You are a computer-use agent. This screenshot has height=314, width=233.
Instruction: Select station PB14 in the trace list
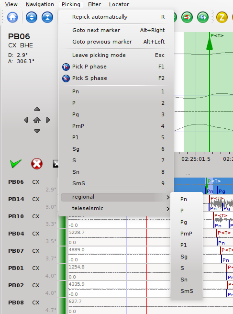pyautogui.click(x=16, y=199)
